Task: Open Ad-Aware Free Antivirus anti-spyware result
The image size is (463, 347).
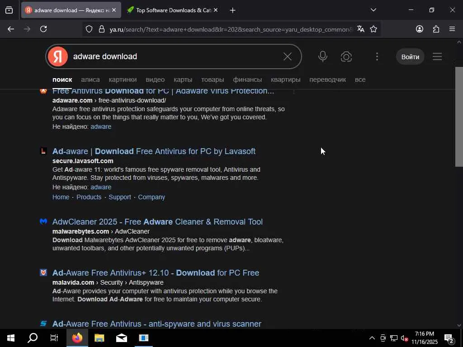Action: pos(157,324)
